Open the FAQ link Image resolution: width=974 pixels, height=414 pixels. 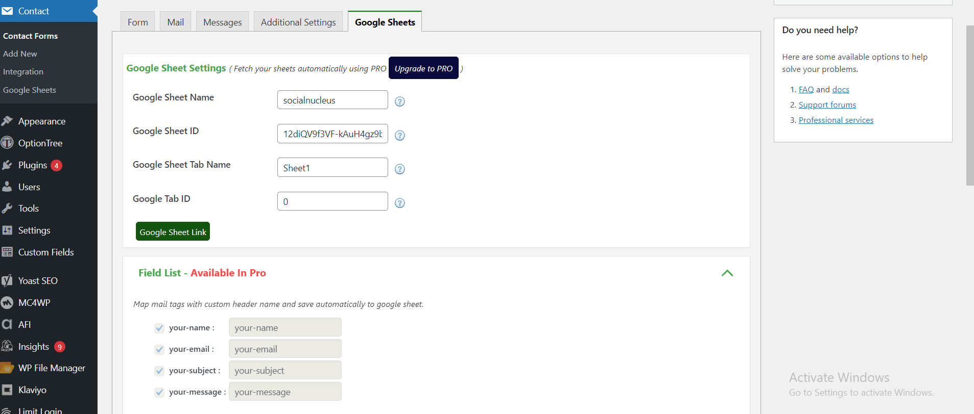[x=806, y=89]
